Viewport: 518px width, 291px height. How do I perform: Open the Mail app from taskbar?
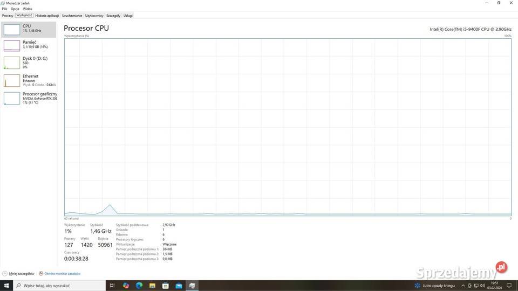179,286
